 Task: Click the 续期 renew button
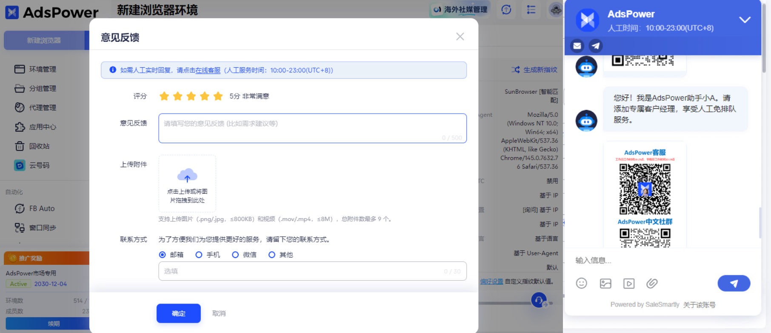[x=48, y=324]
